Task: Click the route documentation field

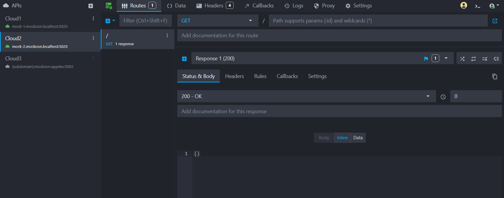Action: pyautogui.click(x=339, y=35)
